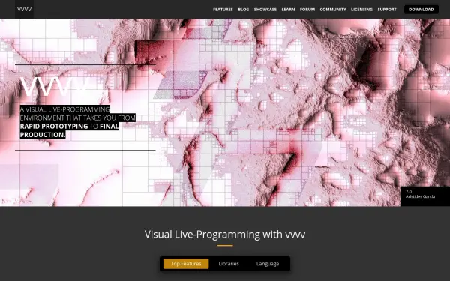Click the Visual Live-Programming with vvvv heading
Screen dimensions: 450x281
[x=225, y=235]
